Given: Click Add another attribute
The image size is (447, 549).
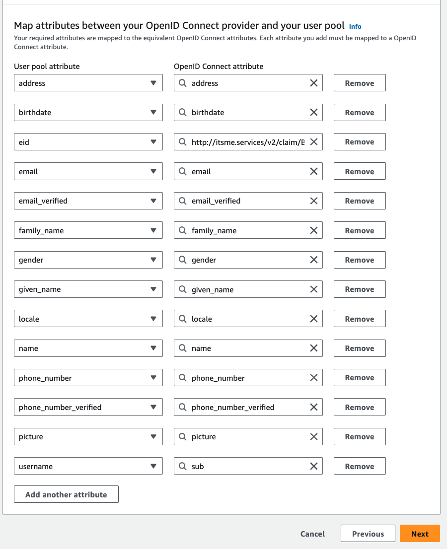Looking at the screenshot, I should (x=66, y=494).
